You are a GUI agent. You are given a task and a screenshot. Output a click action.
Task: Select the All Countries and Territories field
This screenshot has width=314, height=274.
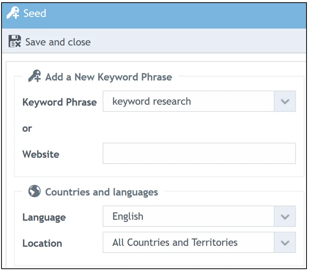coord(188,243)
